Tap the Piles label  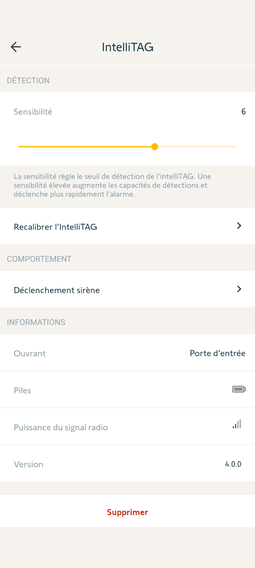(22, 390)
